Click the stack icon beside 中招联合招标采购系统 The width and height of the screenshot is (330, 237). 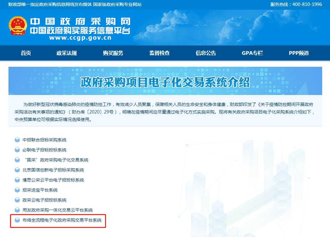[x=17, y=140]
